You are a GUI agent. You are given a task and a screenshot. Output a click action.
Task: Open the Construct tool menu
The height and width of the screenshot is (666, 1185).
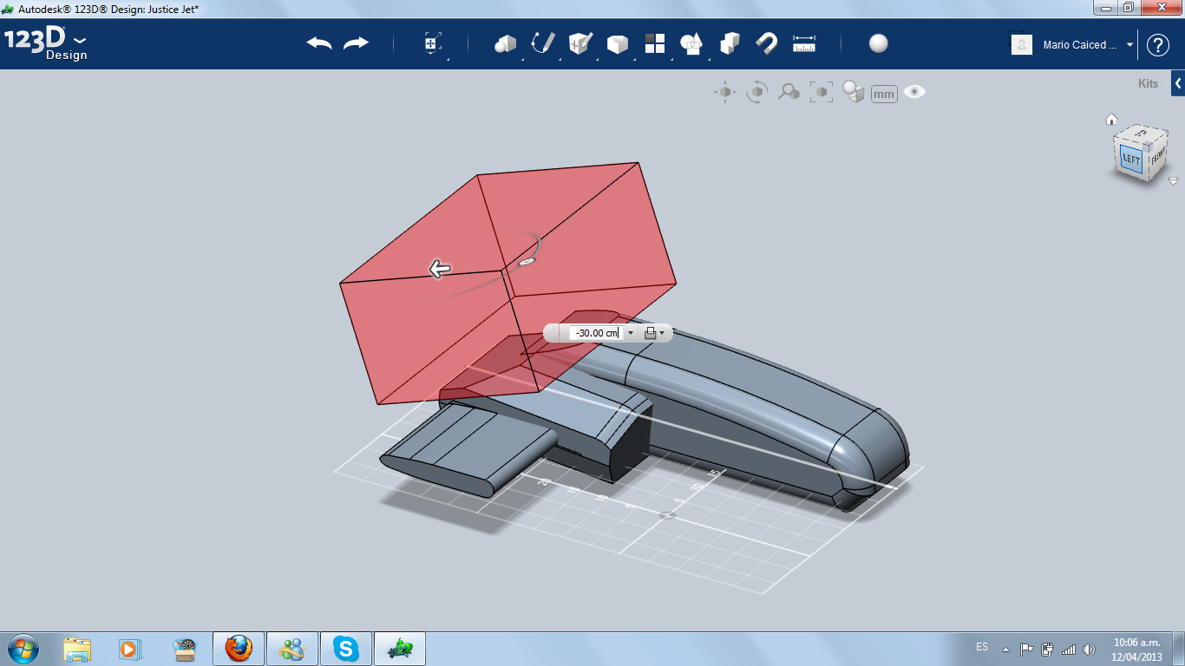click(x=580, y=43)
